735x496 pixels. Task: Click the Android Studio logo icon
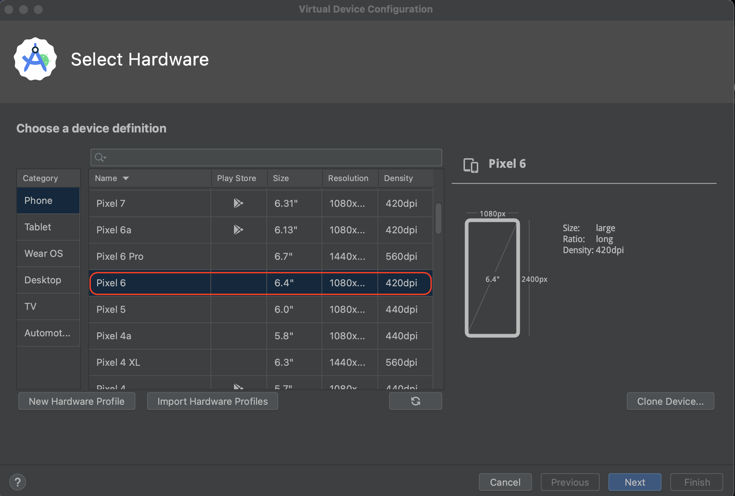[35, 59]
